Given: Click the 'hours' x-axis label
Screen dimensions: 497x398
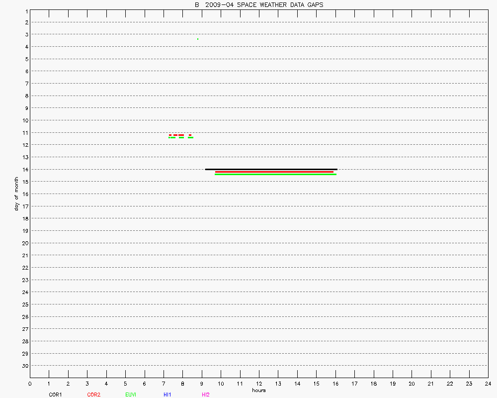Looking at the screenshot, I should coord(259,391).
